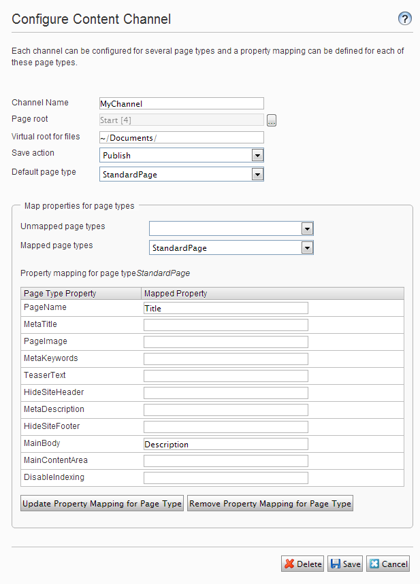420x584 pixels.
Task: Click the DisableIndexing mapped property field
Action: point(225,478)
